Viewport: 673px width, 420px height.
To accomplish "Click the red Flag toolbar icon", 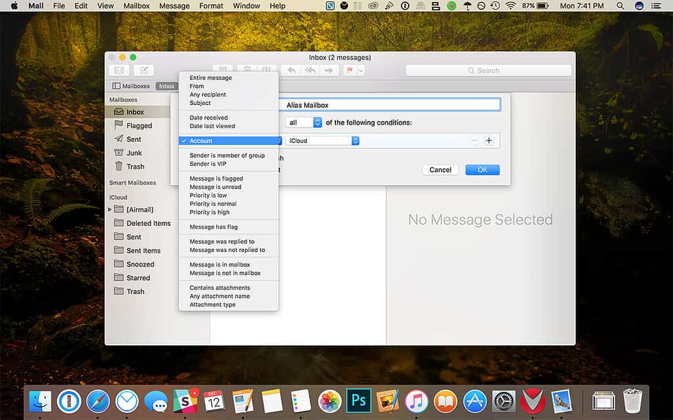I will click(350, 70).
